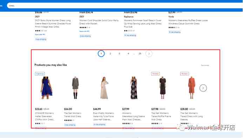The height and width of the screenshot is (138, 243).
Task: Open the grey tiered mini dress image
Action: click(x=75, y=88)
